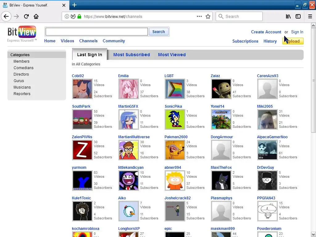This screenshot has width=316, height=237.
Task: Click the BitView rainbow logo
Action: (x=22, y=32)
